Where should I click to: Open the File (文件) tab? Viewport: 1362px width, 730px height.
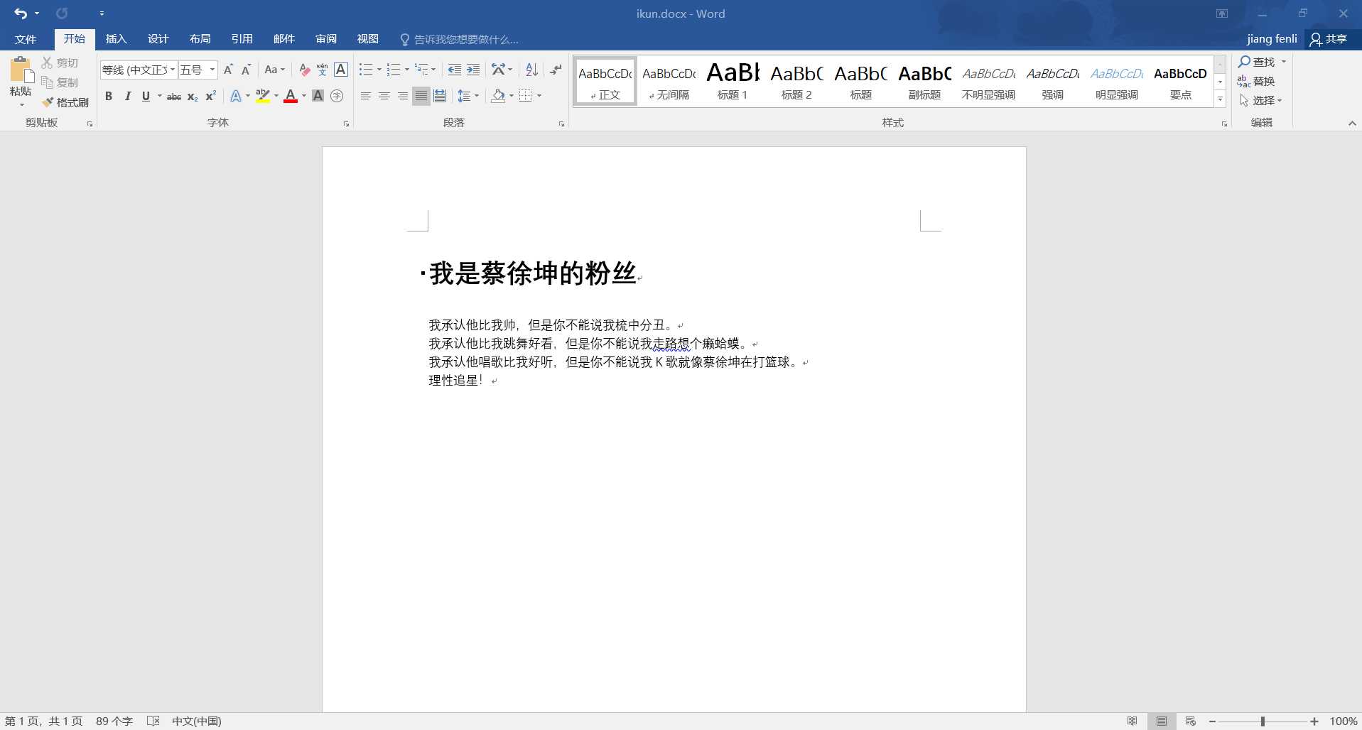tap(26, 39)
